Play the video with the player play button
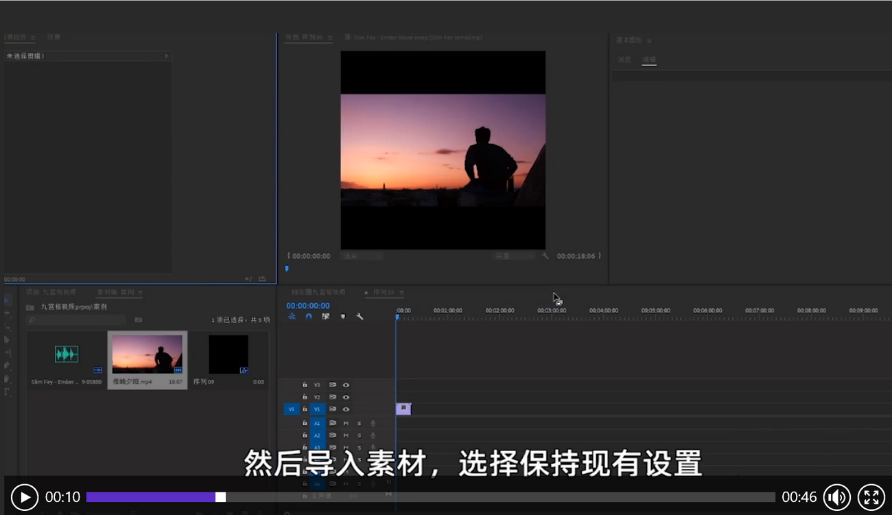Image resolution: width=892 pixels, height=515 pixels. point(25,497)
